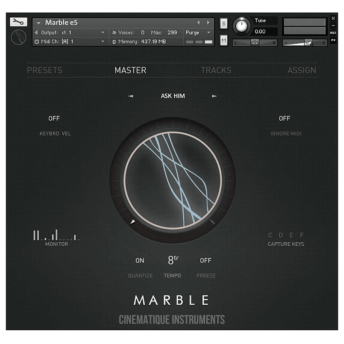Click the PV button in the header
Screen dimensions: 344x344
[x=333, y=40]
